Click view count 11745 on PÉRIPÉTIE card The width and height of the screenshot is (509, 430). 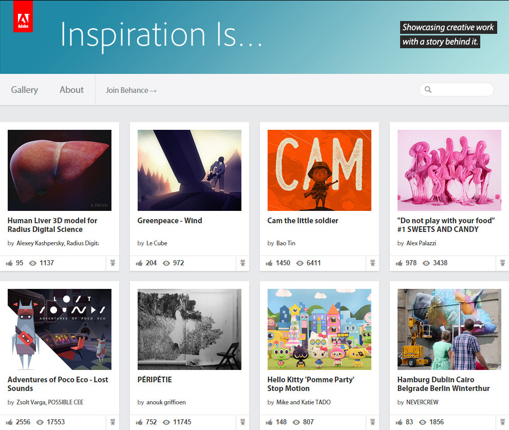pyautogui.click(x=182, y=422)
